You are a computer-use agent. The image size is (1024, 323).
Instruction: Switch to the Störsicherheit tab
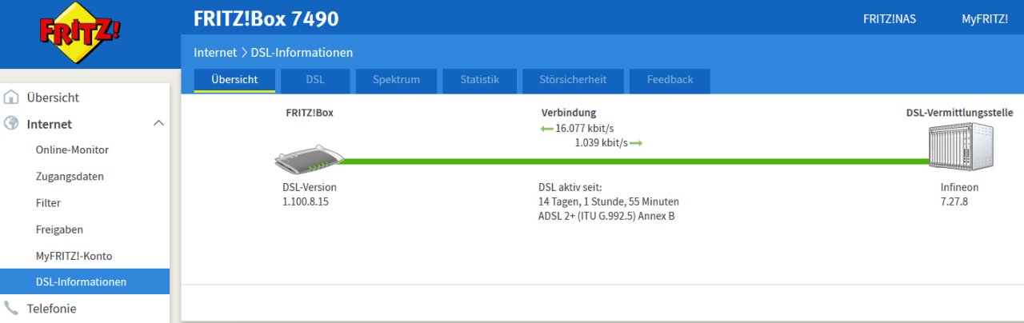[x=573, y=80]
